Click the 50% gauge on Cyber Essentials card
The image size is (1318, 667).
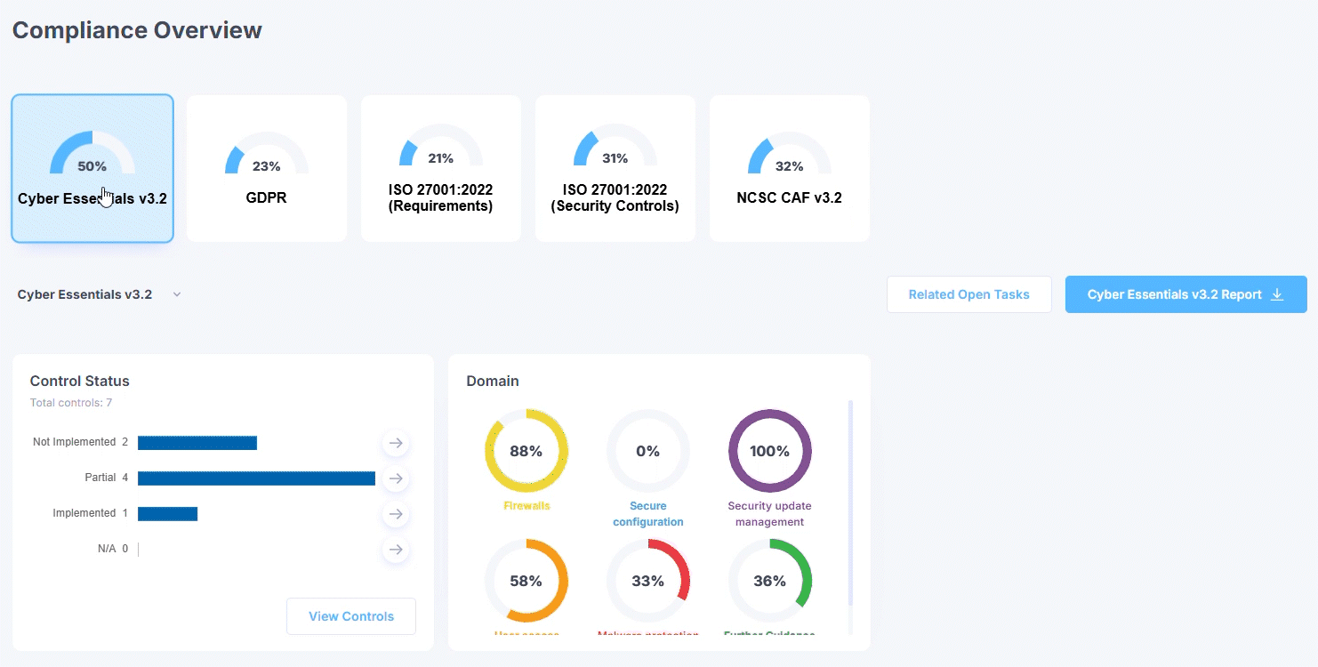(92, 153)
